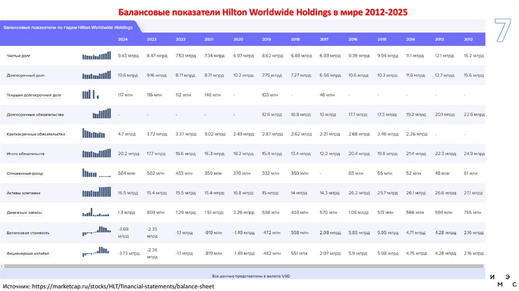
Task: Open the Итого обязательств sparkline chart
Action: [x=97, y=153]
